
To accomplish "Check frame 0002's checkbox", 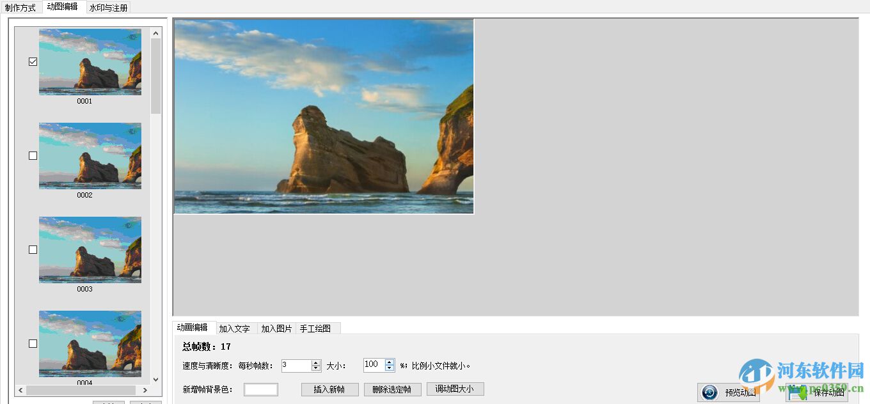I will pos(32,155).
